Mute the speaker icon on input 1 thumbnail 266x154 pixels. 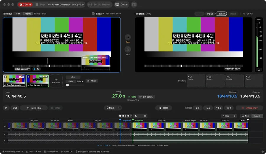click(5, 85)
